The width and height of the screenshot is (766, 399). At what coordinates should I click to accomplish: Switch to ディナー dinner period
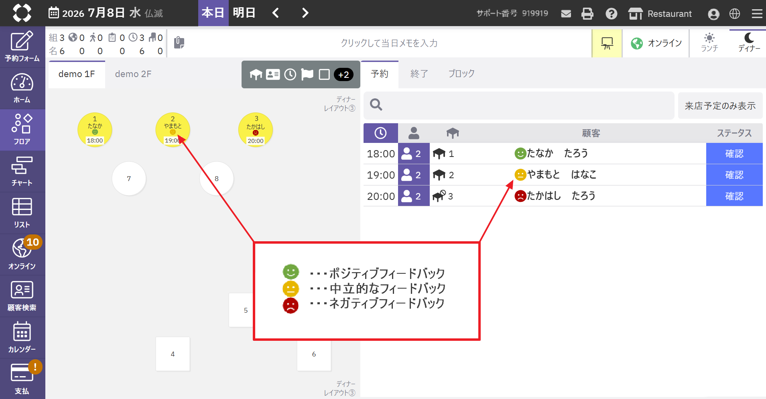[x=749, y=43]
